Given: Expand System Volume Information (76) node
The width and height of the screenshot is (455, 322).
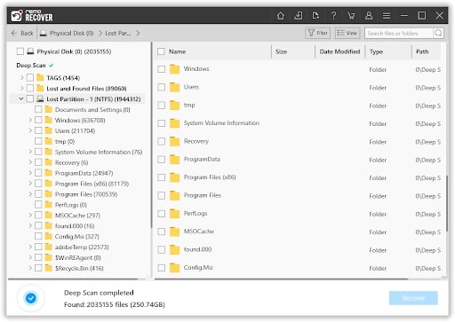Looking at the screenshot, I should point(30,152).
